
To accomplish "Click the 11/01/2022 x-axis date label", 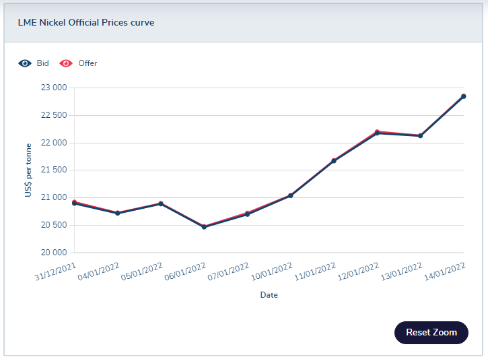I will click(x=315, y=271).
